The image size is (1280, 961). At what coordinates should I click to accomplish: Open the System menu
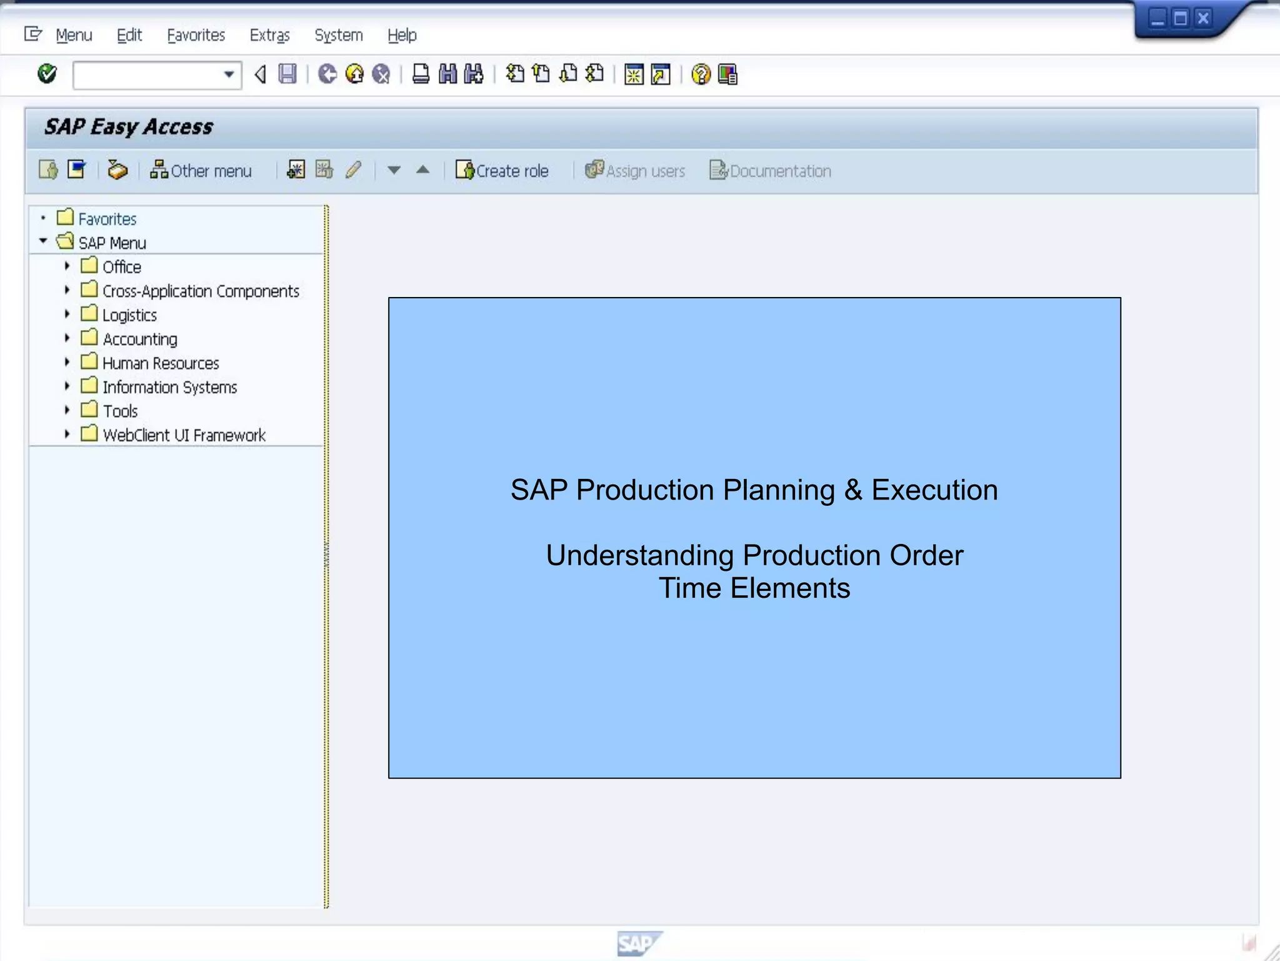[338, 36]
